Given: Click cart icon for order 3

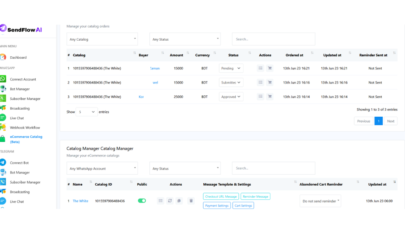Looking at the screenshot, I should (270, 97).
